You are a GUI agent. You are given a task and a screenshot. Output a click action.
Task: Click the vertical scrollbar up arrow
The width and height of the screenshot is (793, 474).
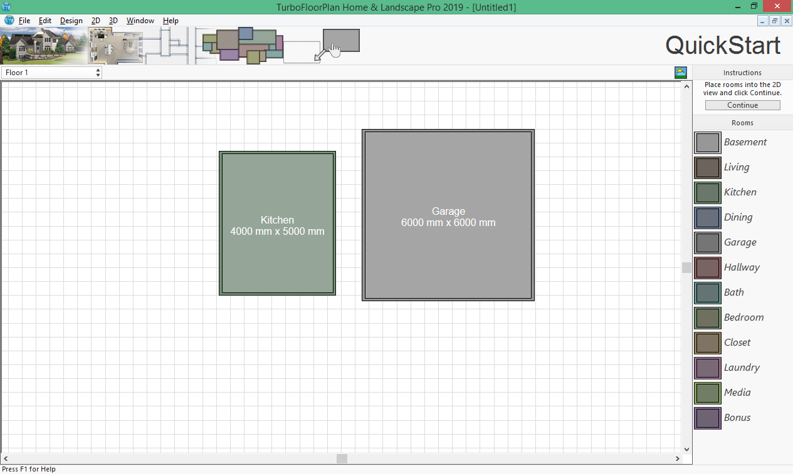[686, 86]
